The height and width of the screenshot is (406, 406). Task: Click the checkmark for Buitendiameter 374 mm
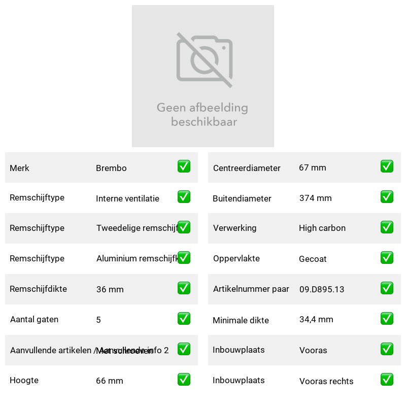click(x=387, y=197)
